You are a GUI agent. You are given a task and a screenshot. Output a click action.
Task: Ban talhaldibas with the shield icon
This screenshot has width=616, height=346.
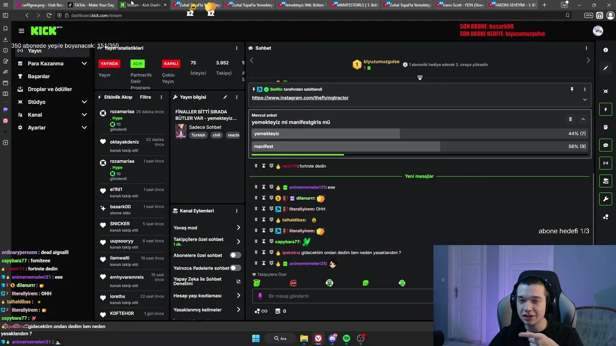pyautogui.click(x=271, y=220)
